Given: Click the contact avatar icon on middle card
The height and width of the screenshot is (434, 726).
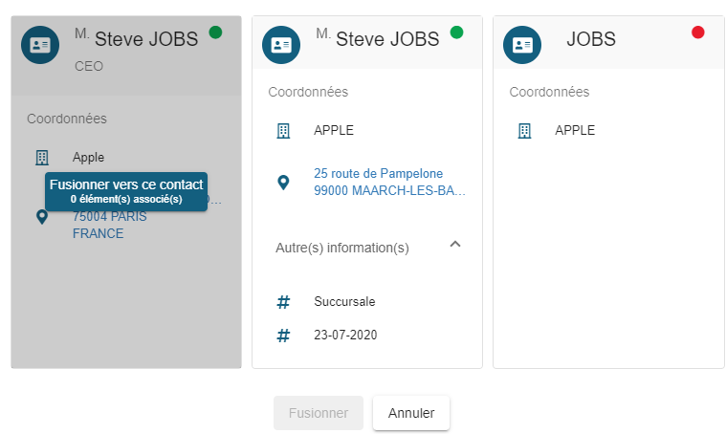Looking at the screenshot, I should click(281, 45).
